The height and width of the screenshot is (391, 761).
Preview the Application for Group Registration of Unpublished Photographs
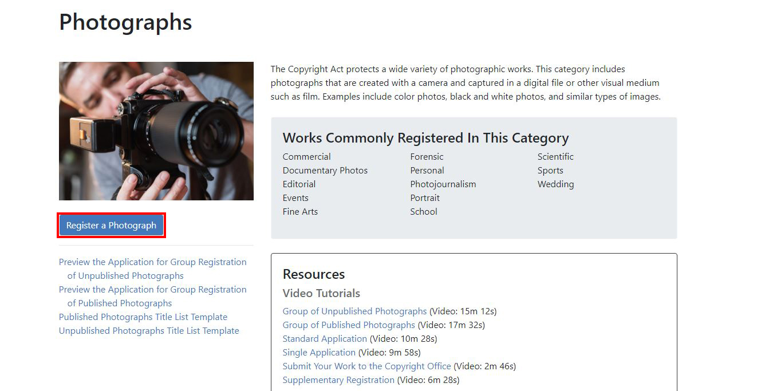click(152, 268)
